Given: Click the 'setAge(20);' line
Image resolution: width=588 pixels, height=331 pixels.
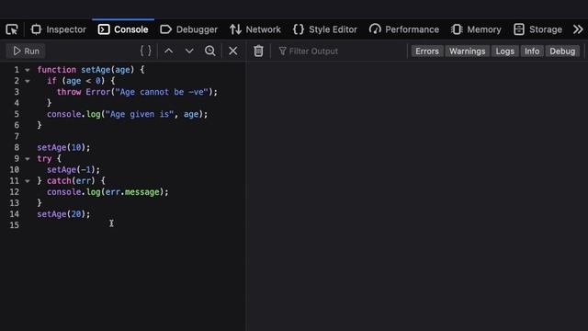Looking at the screenshot, I should click(x=63, y=214).
